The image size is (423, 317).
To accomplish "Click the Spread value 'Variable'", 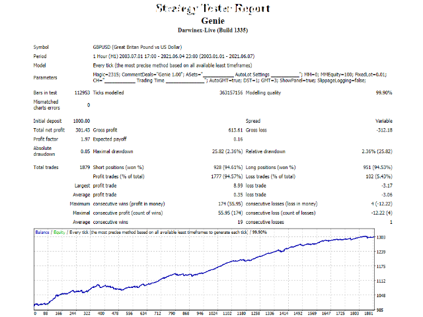I will coord(383,121).
